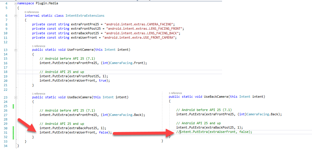The width and height of the screenshot is (312, 160).
Task: Select the "android.intent.extras.CAMERA_FACING" string
Action: [139, 24]
